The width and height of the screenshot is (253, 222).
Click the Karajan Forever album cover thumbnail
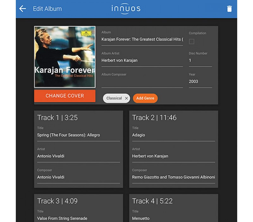point(65,56)
